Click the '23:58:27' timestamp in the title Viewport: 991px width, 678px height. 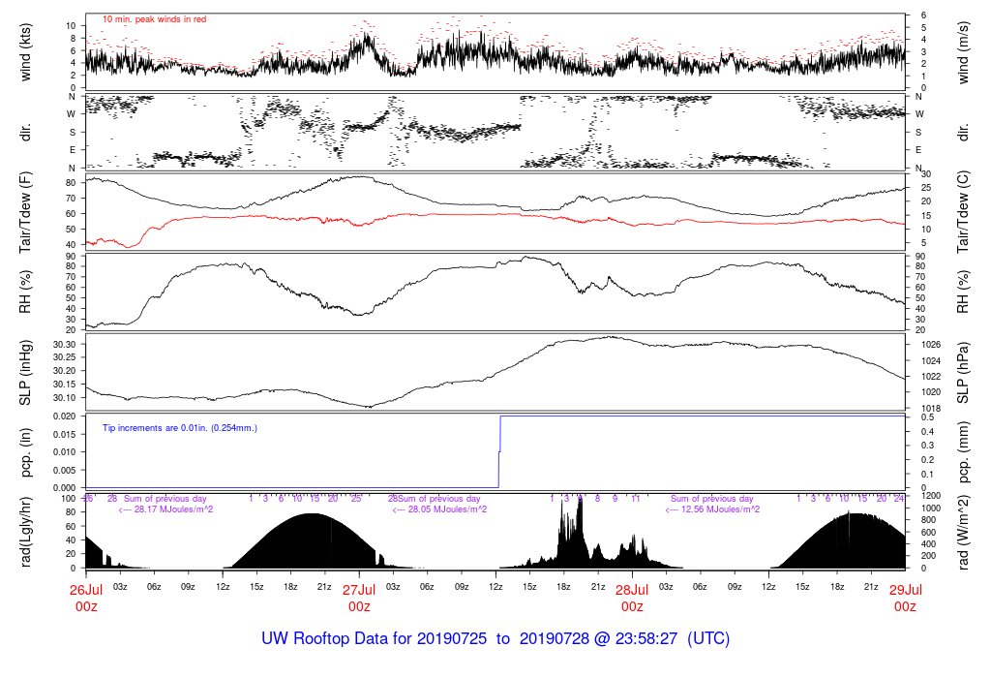pyautogui.click(x=645, y=639)
